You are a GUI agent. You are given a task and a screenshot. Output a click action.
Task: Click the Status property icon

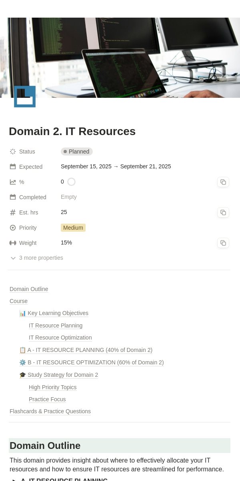click(13, 152)
